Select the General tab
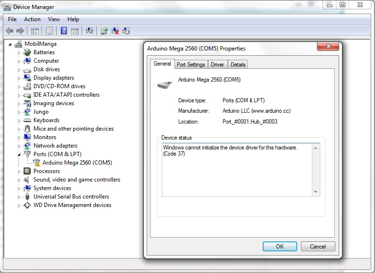The height and width of the screenshot is (273, 375). click(x=162, y=64)
